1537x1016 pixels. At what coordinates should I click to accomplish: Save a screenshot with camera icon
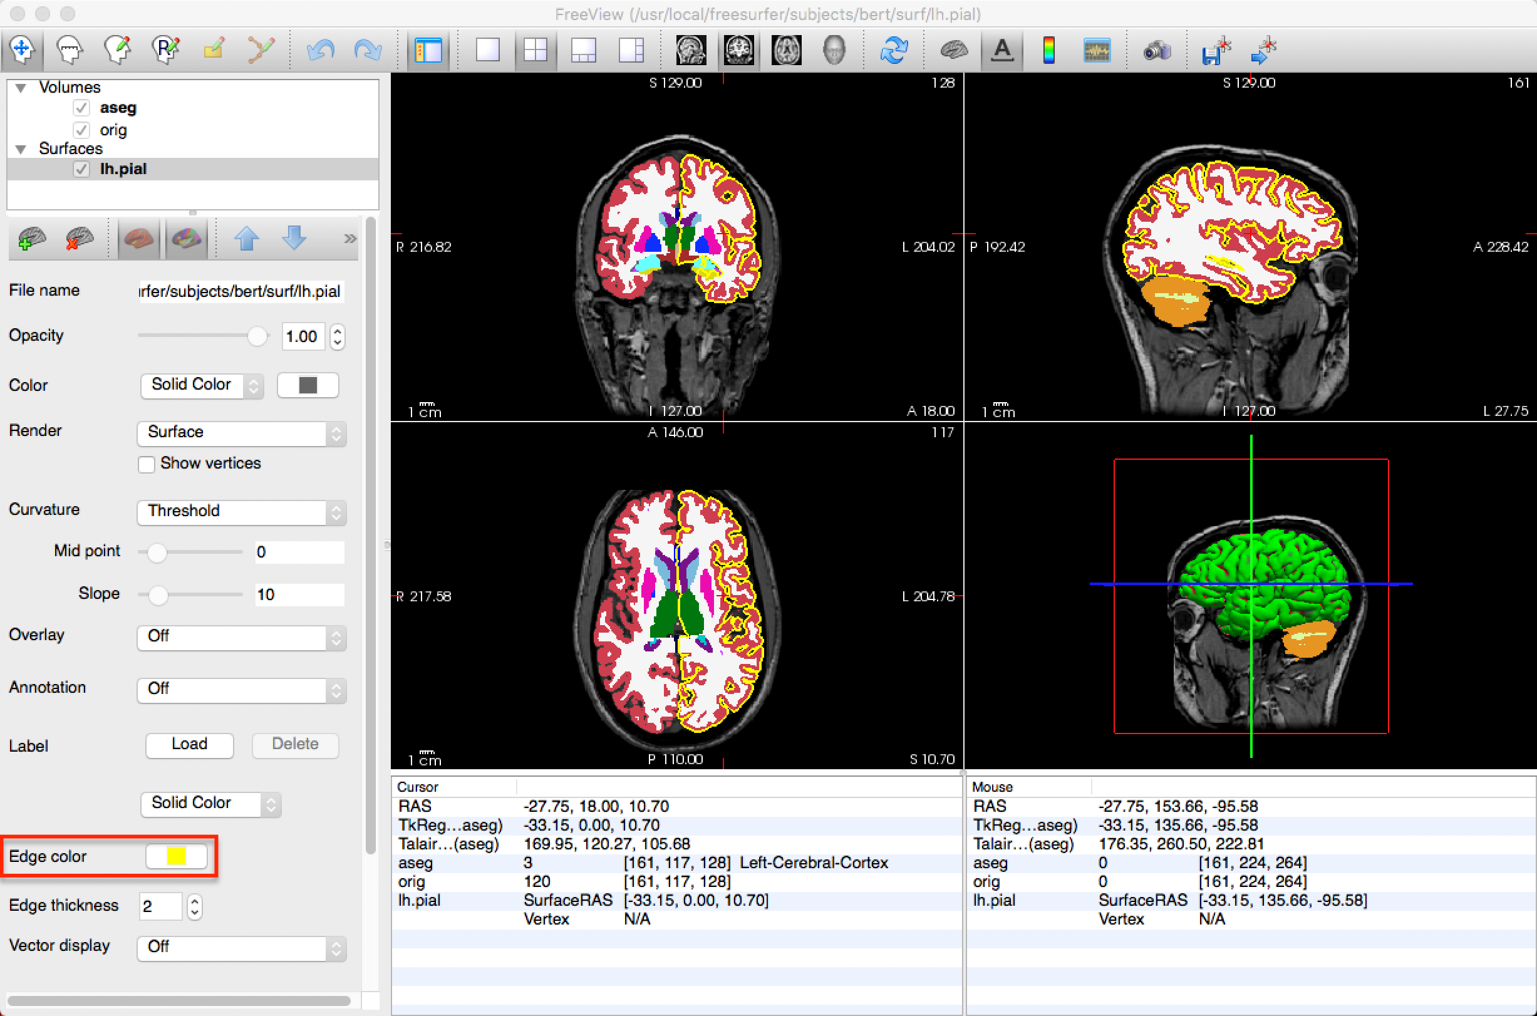click(x=1157, y=50)
